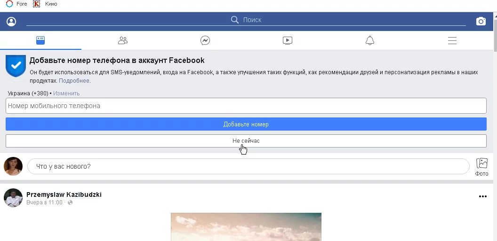
Task: Click your profile picture beside composer
Action: click(x=13, y=166)
